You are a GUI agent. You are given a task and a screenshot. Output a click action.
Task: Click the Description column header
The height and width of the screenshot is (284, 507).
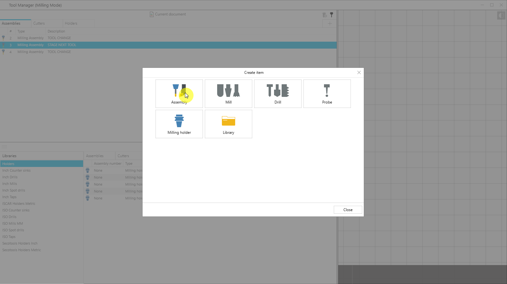point(56,31)
